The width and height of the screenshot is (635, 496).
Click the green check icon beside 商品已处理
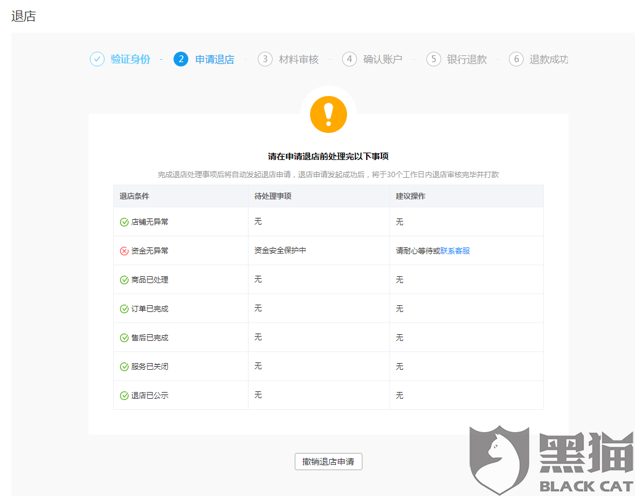tap(124, 279)
